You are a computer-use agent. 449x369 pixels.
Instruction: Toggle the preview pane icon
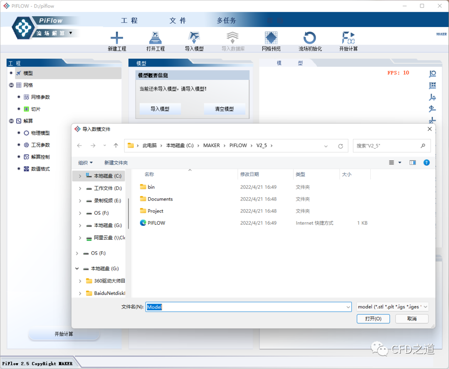[412, 163]
